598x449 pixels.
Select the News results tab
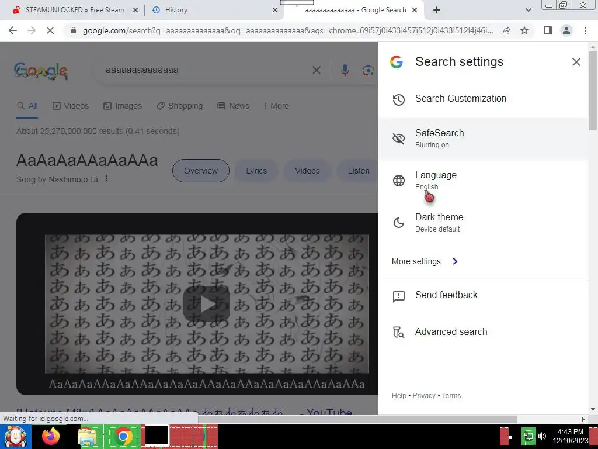234,106
